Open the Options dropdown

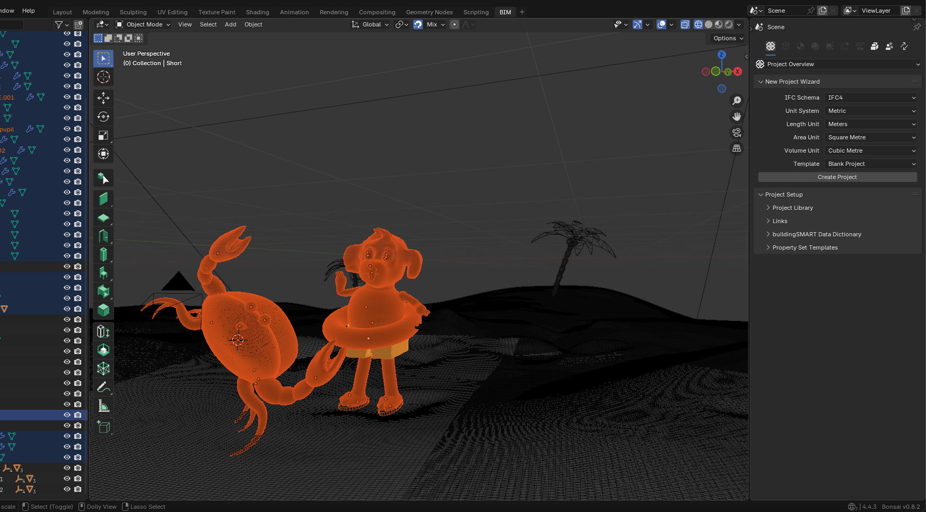click(x=728, y=38)
